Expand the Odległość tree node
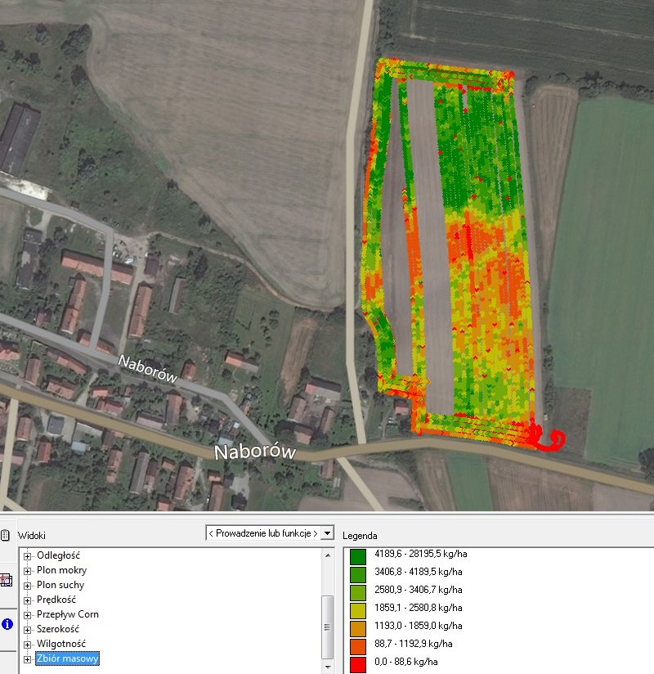The height and width of the screenshot is (674, 654). click(28, 555)
